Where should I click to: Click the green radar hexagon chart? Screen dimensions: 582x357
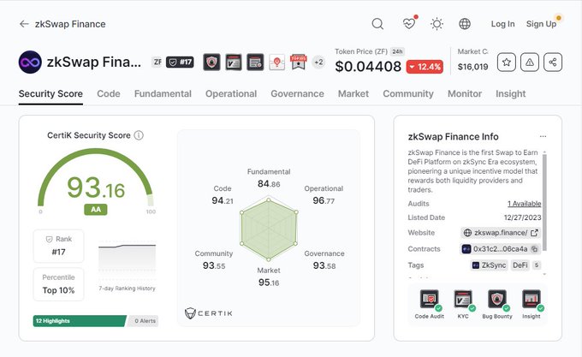[x=269, y=229]
